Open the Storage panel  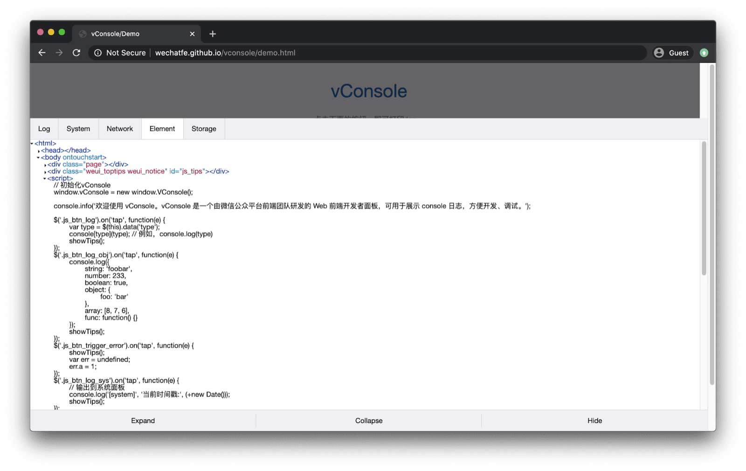(x=204, y=129)
